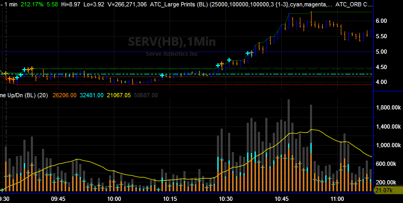Click the cyan 32481.00 volume value
The image size is (403, 203).
91,95
